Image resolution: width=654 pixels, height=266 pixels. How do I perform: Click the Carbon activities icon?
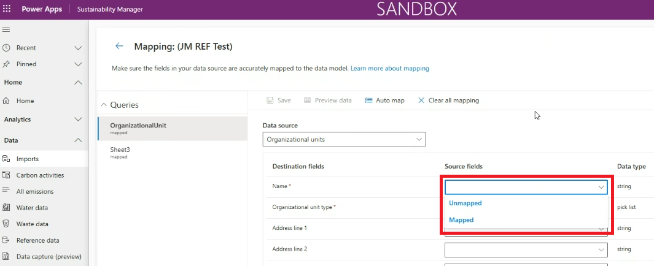[6, 175]
